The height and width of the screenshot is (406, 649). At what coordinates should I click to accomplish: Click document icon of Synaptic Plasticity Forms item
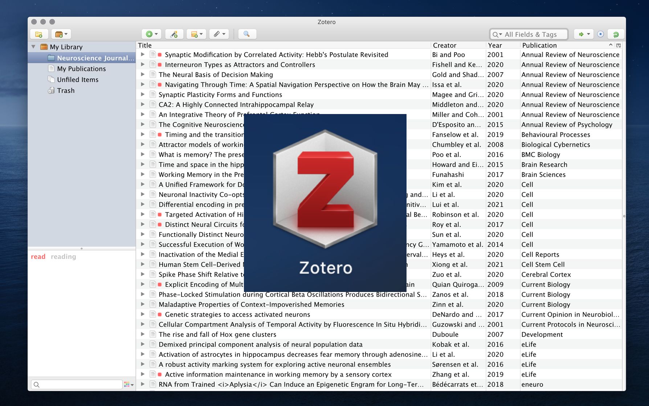pos(153,94)
